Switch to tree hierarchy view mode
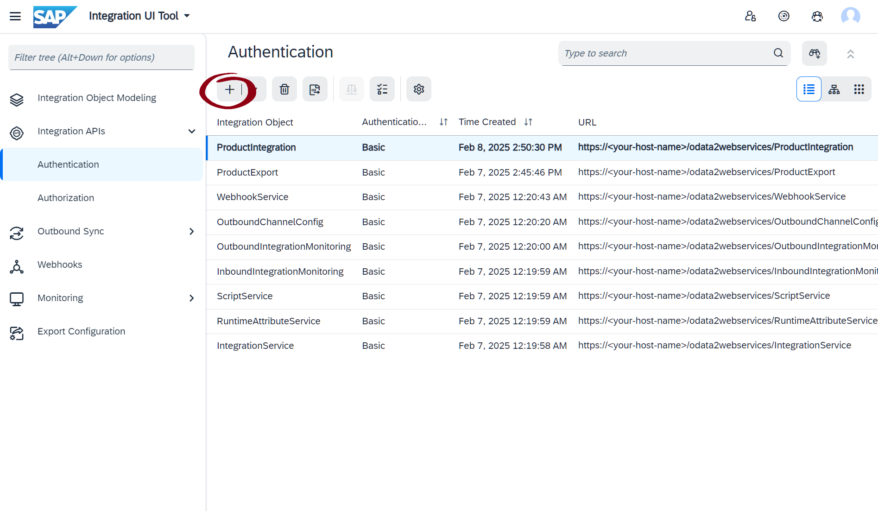The image size is (878, 511). pyautogui.click(x=834, y=89)
